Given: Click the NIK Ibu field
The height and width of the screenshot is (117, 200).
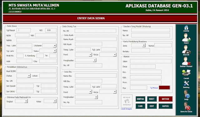Looking at the screenshot, I should (88, 81).
